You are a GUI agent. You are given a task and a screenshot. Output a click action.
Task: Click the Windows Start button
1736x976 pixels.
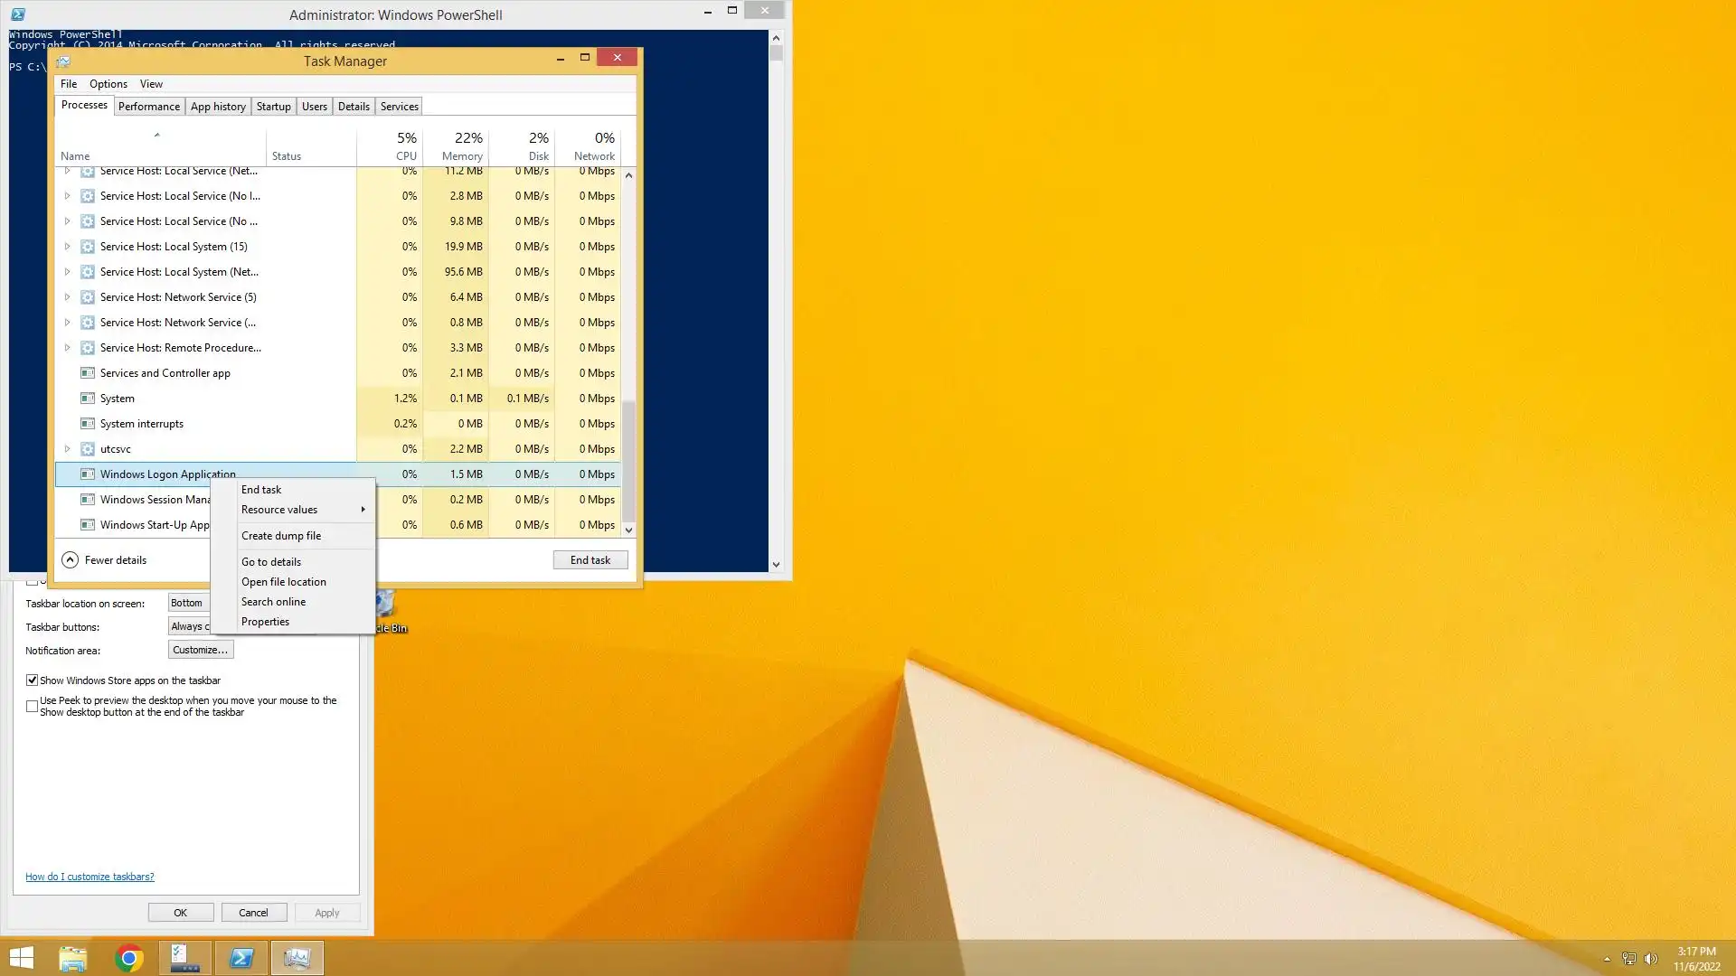pos(21,958)
